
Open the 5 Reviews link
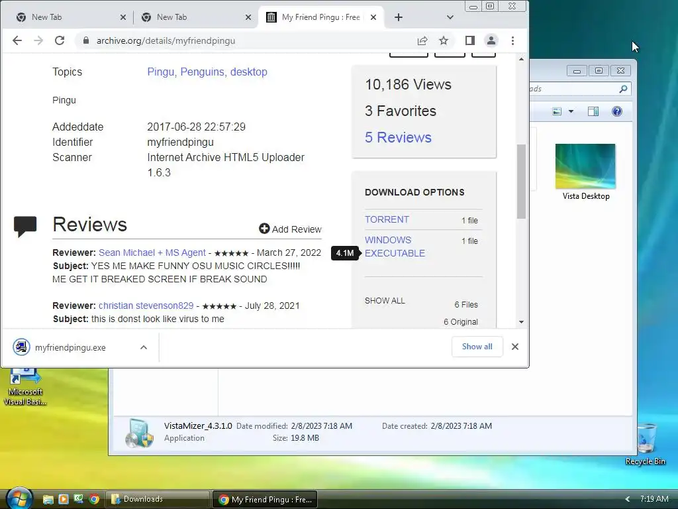398,138
